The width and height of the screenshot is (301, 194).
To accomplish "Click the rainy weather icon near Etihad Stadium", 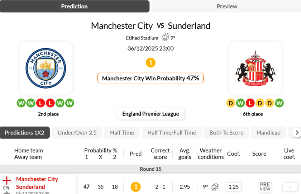I will coord(165,37).
